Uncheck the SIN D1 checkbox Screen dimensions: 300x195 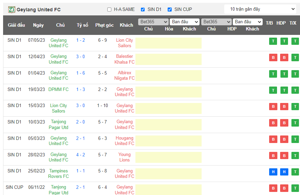pyautogui.click(x=143, y=10)
